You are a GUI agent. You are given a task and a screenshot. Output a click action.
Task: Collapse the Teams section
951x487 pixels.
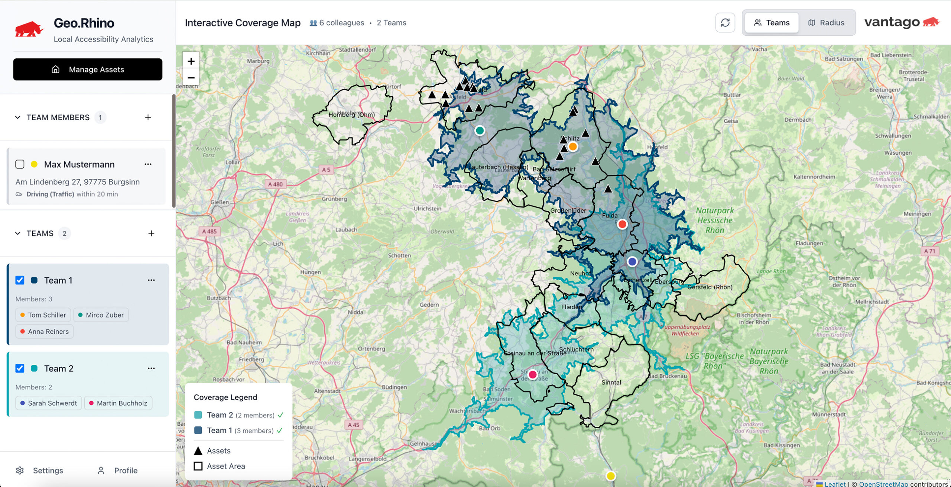point(17,233)
